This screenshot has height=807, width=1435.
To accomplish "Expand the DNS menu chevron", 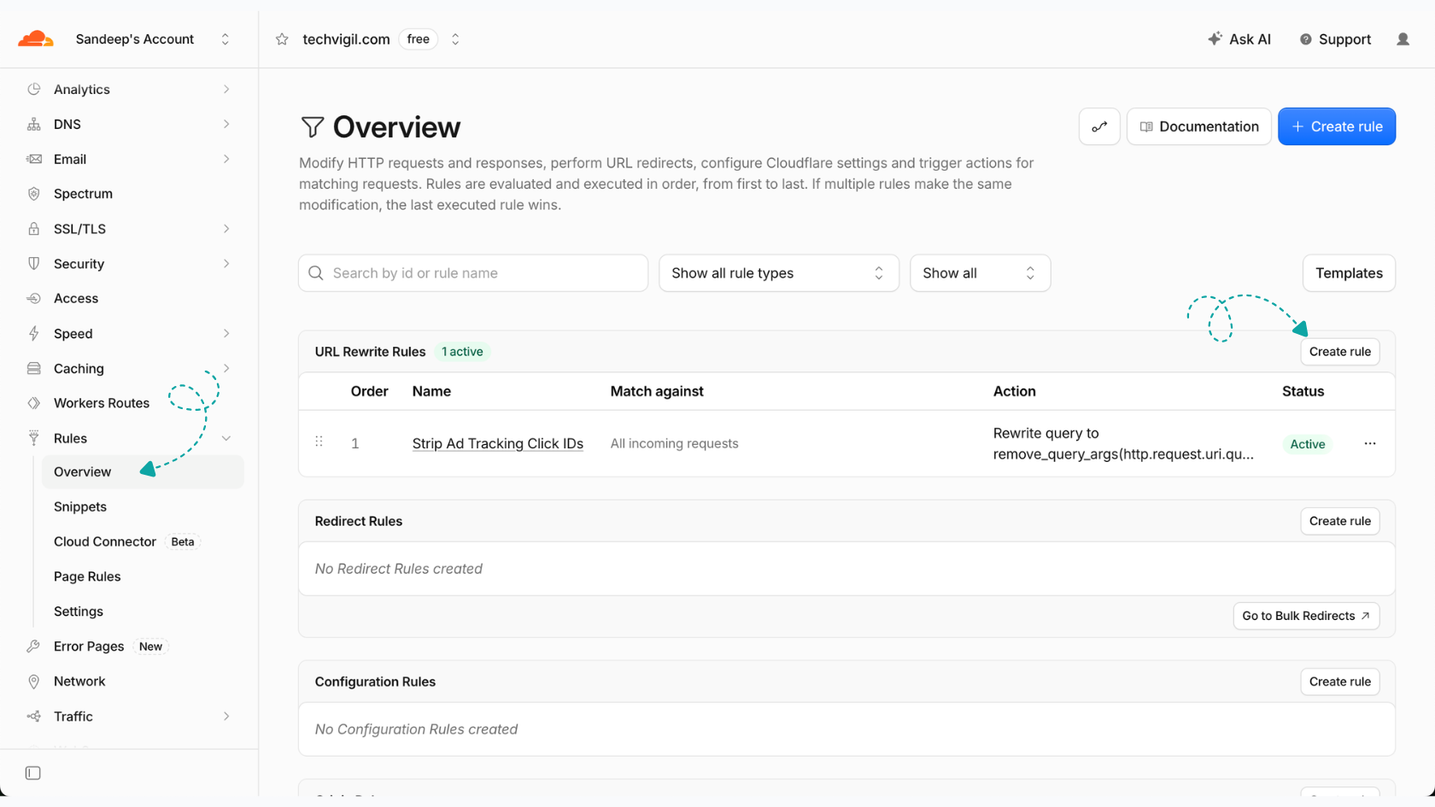I will (226, 125).
